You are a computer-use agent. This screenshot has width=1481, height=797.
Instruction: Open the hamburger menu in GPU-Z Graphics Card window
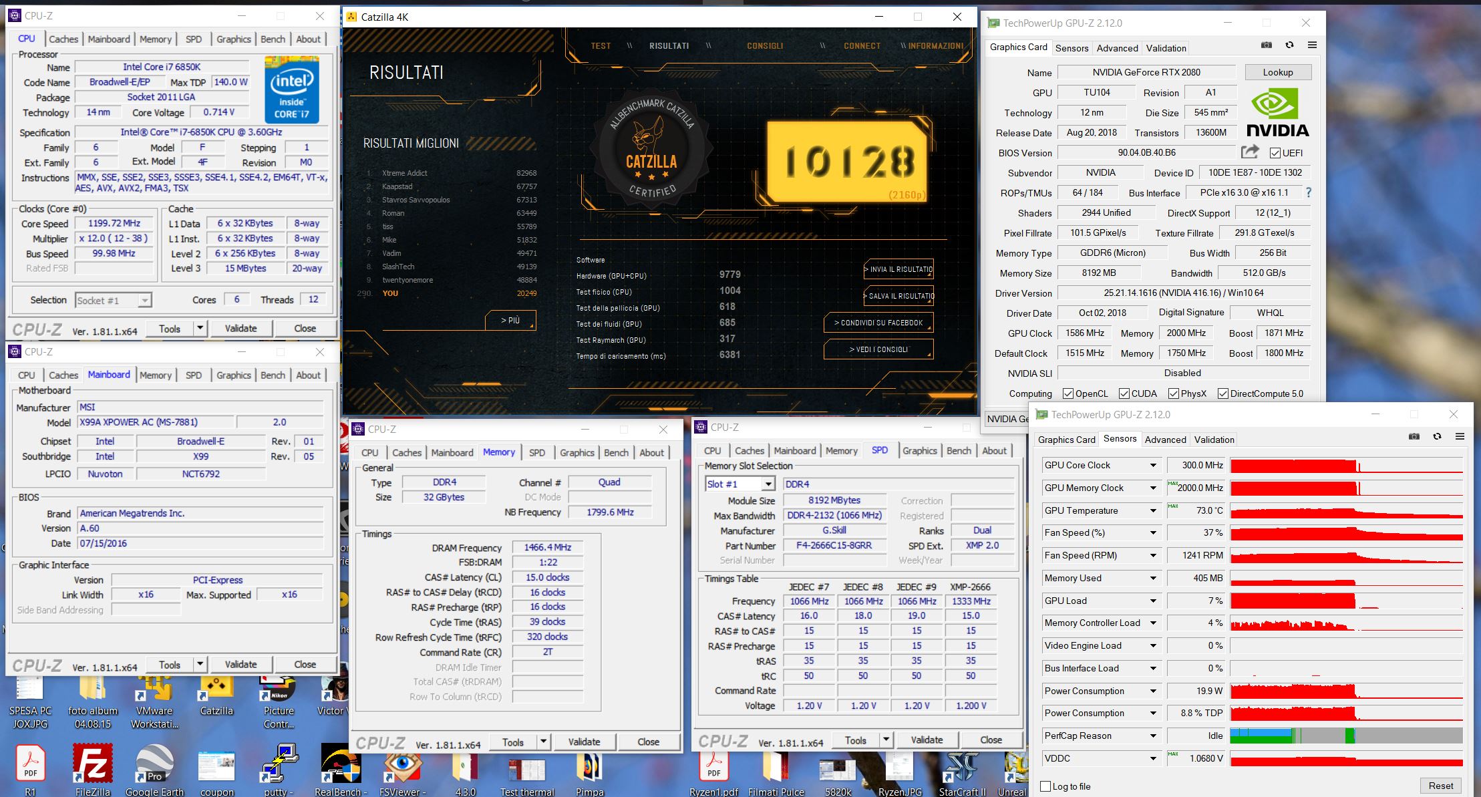pyautogui.click(x=1312, y=45)
